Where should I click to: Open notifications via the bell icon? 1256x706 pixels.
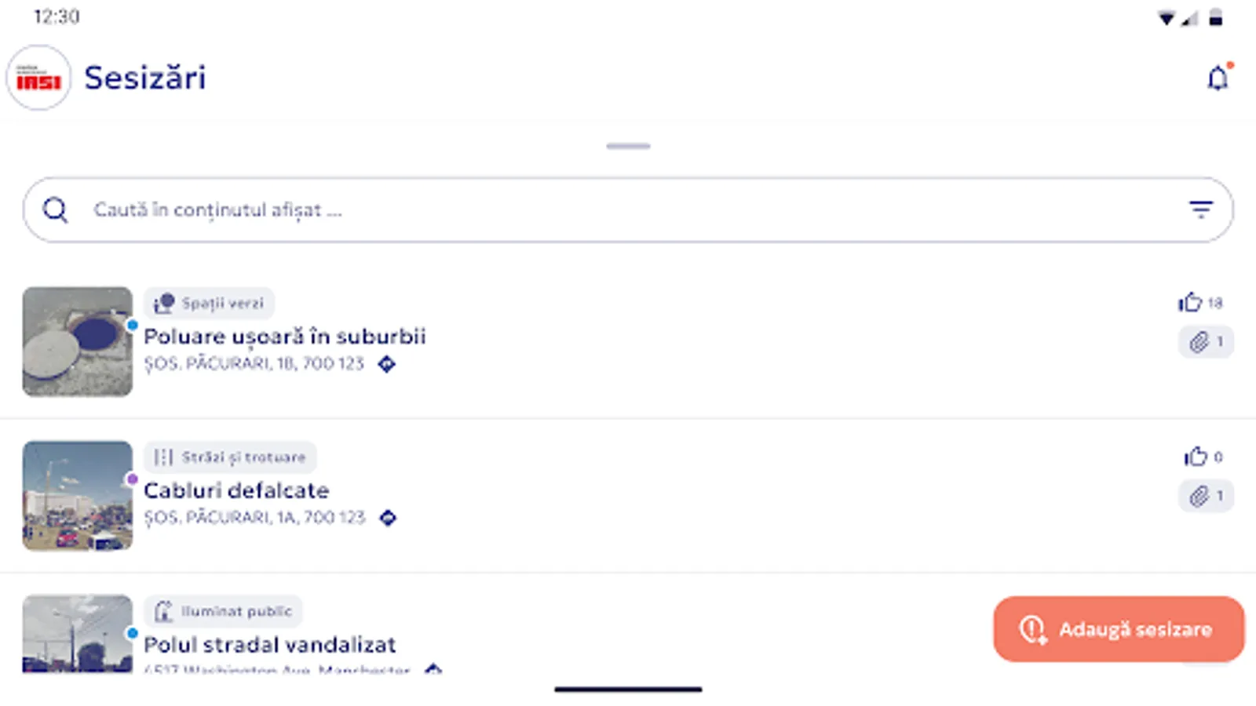click(1218, 78)
